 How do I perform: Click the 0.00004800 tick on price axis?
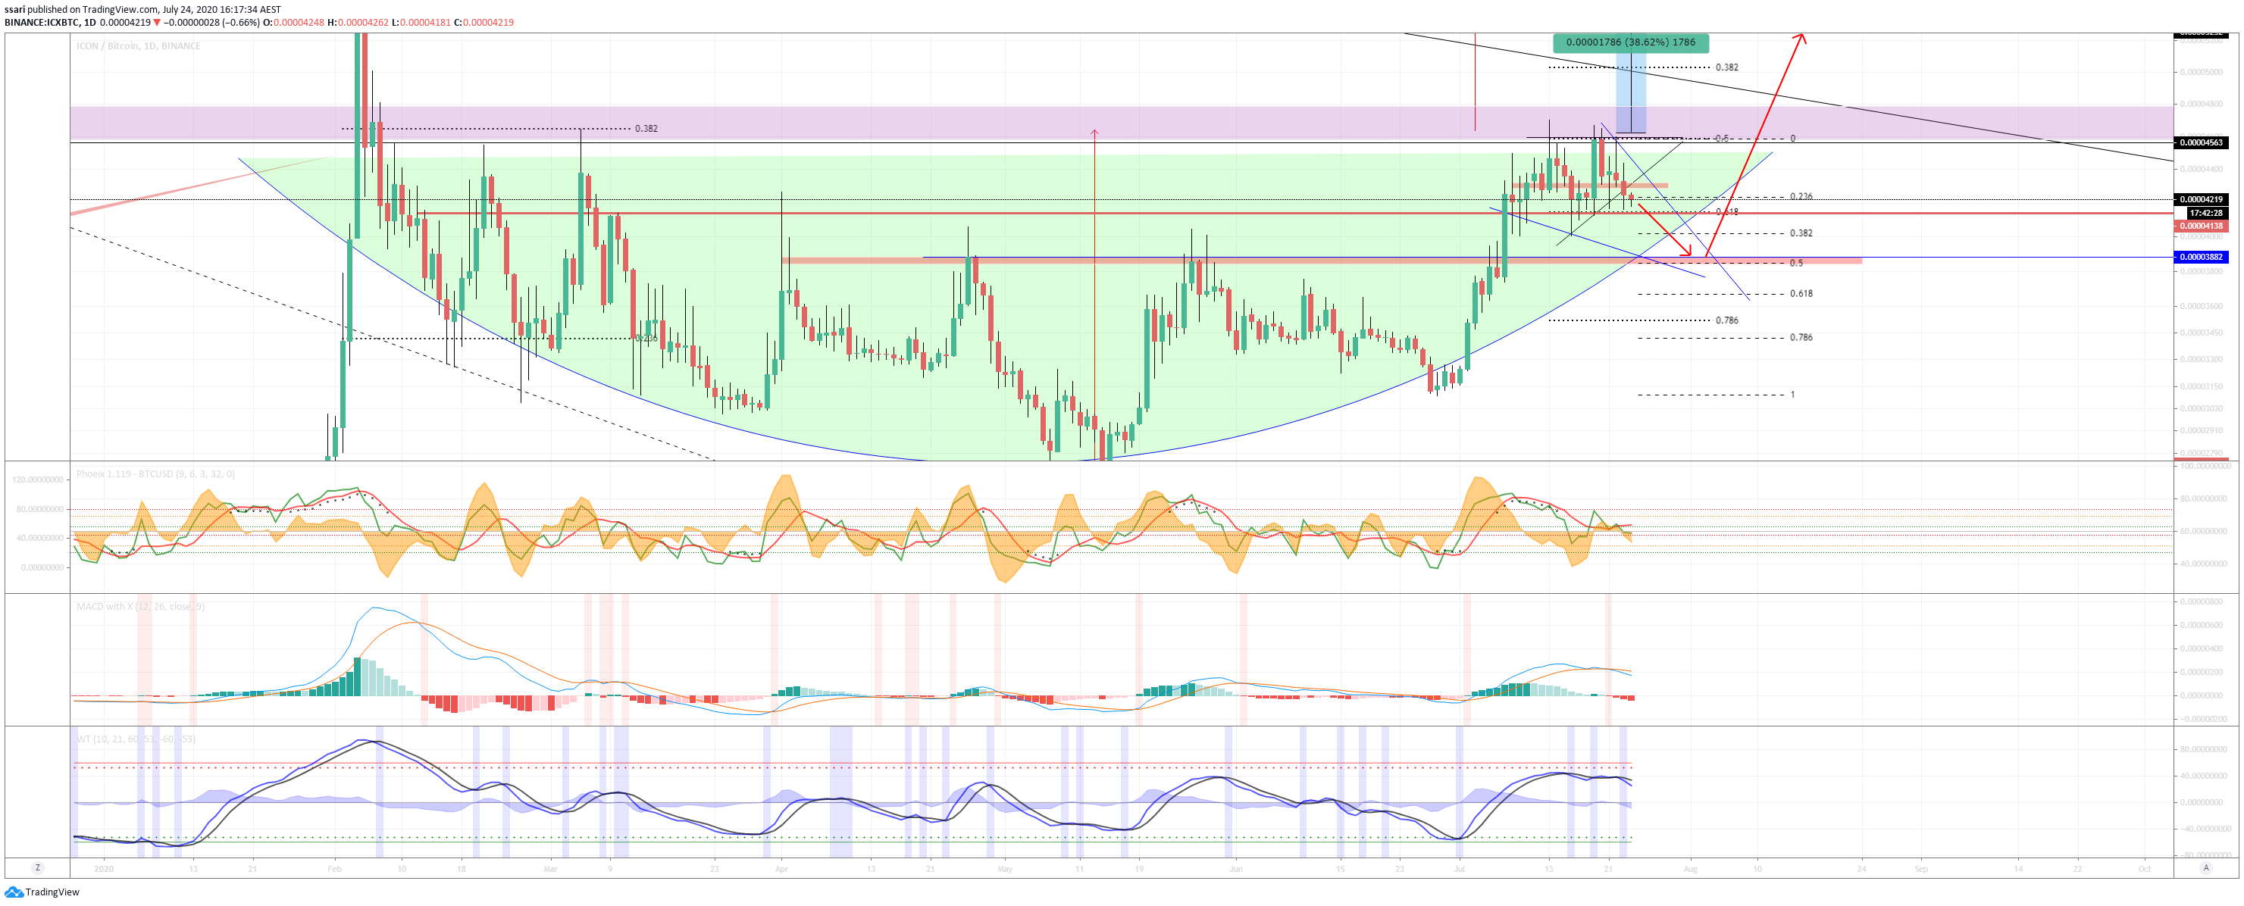2201,104
